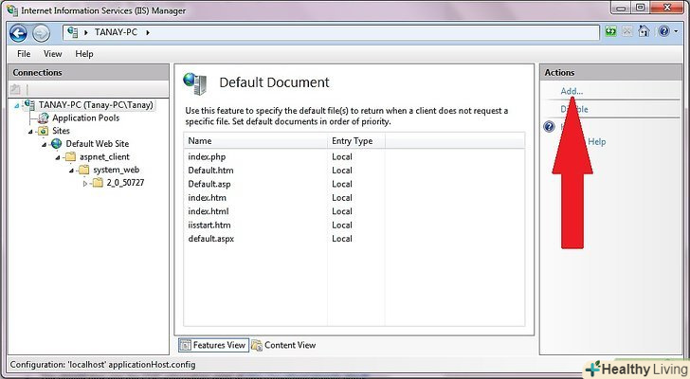Click the Sites folder icon in tree

pyautogui.click(x=44, y=131)
